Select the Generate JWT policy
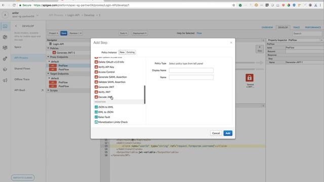 pos(104,87)
